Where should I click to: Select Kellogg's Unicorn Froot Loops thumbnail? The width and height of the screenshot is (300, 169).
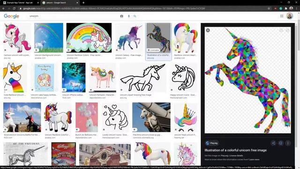pos(64,154)
